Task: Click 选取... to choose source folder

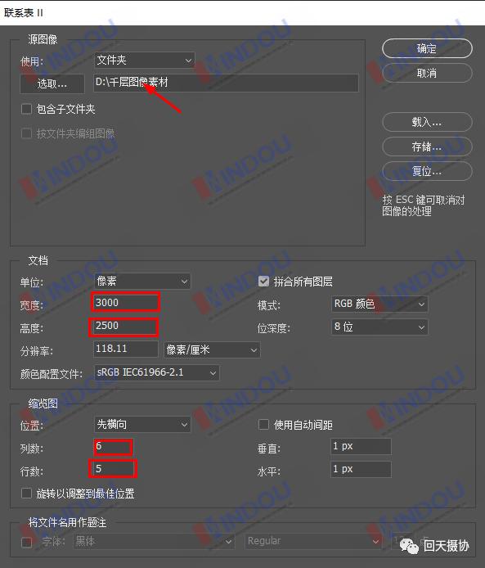Action: pos(52,83)
